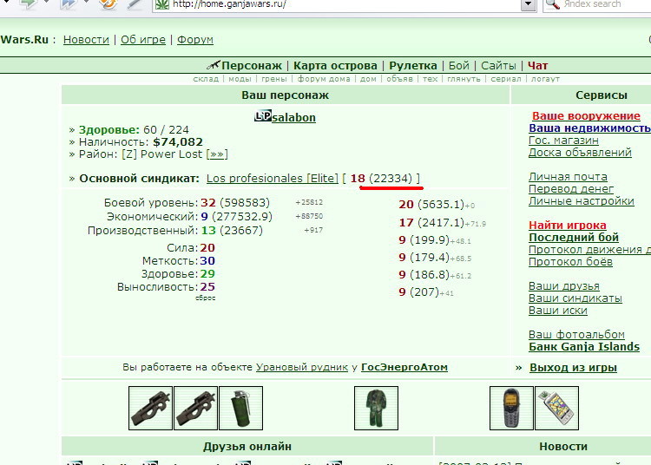Open Перевод денег link

pos(571,189)
